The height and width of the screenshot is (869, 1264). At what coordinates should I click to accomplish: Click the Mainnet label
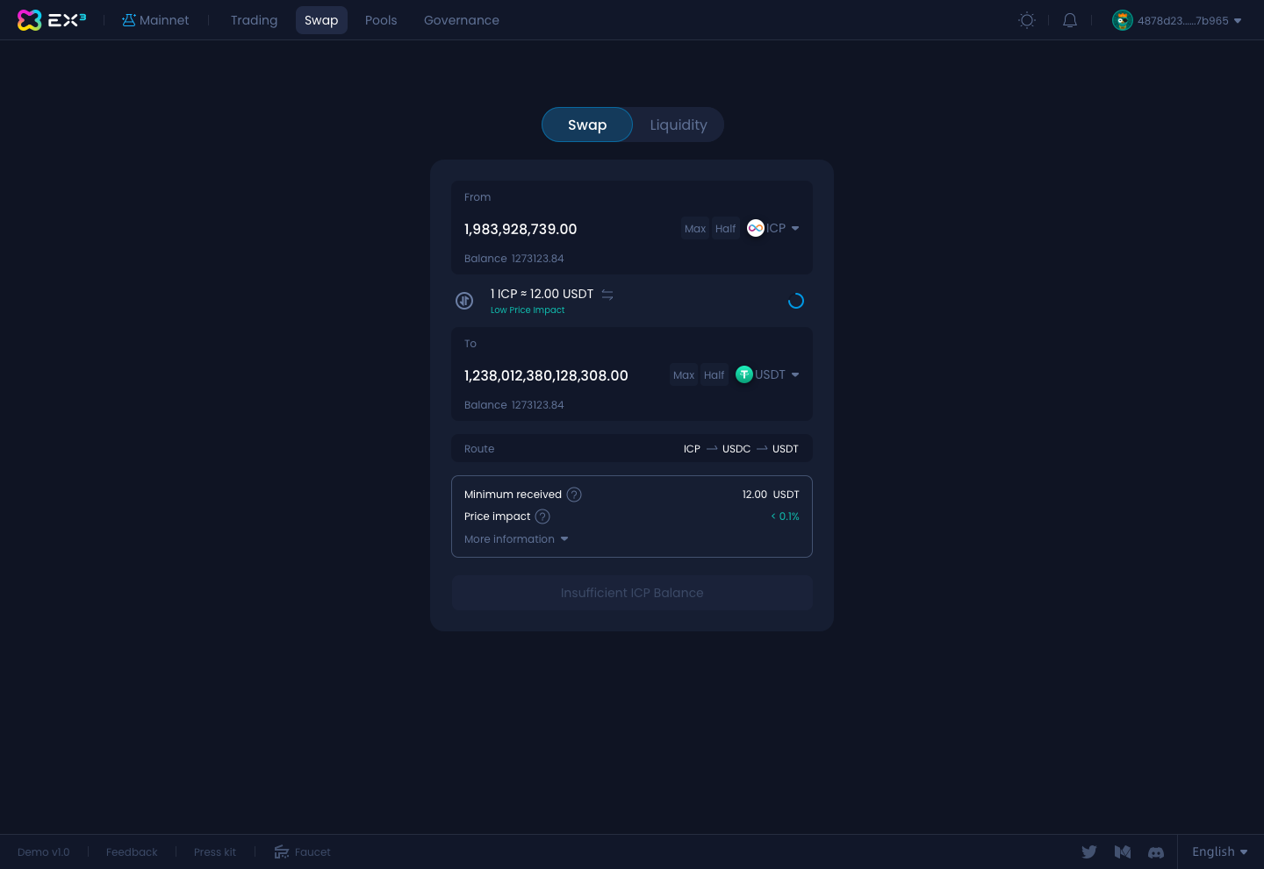(x=164, y=20)
